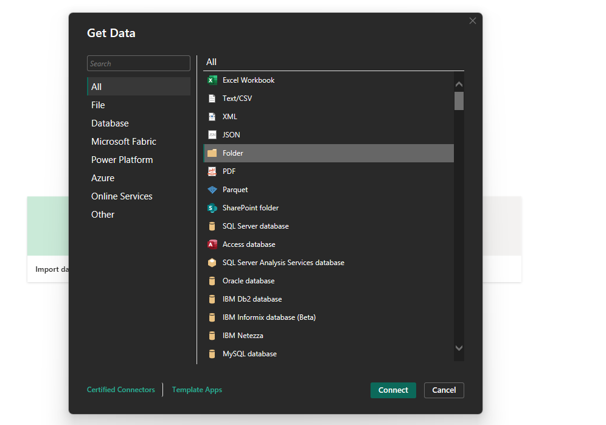Switch to the Database category
Viewport: 606px width, 425px height.
[110, 123]
